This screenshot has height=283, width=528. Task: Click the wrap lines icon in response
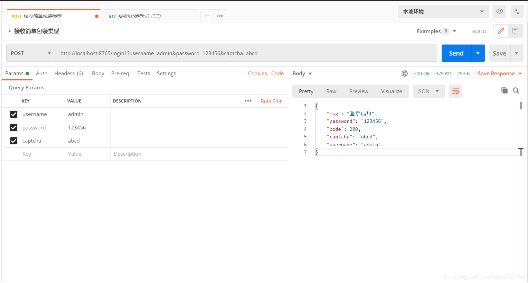[x=455, y=91]
